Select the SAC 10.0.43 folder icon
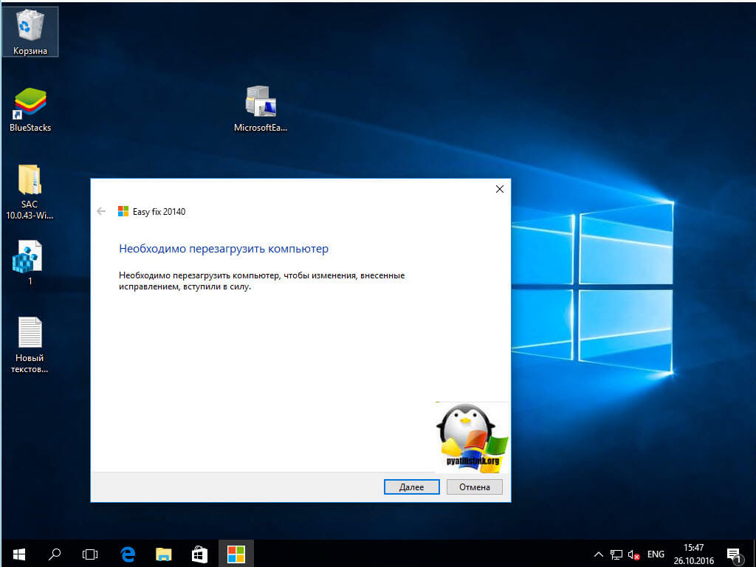756x567 pixels. pos(30,181)
